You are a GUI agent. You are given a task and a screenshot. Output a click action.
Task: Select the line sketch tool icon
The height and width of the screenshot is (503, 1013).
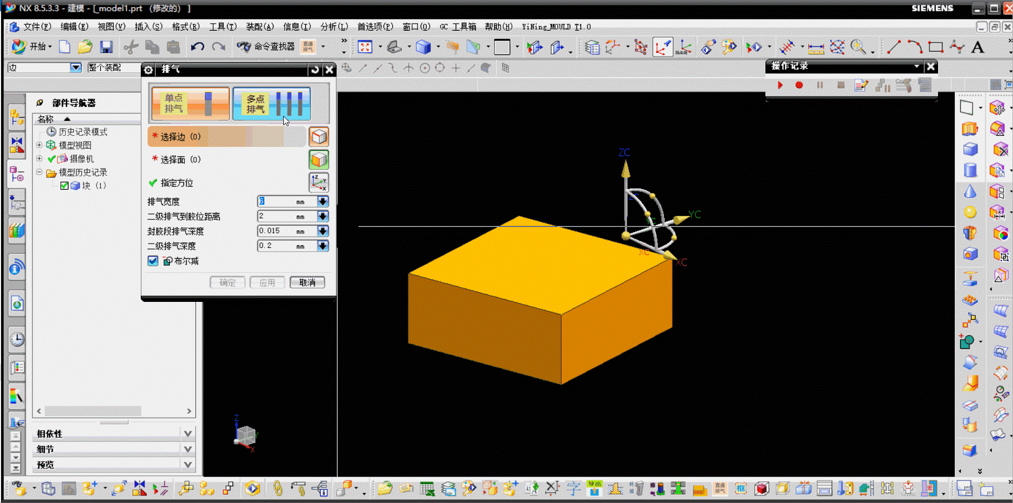894,47
